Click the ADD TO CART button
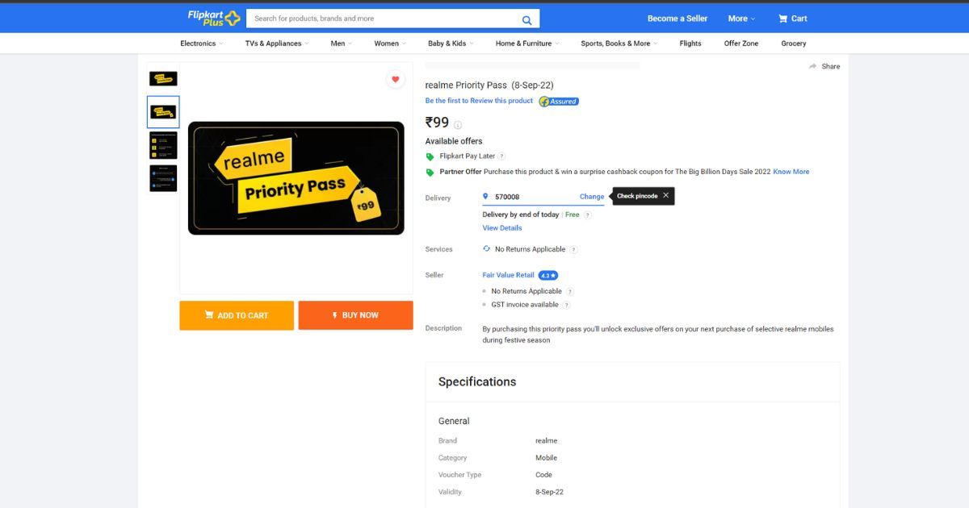This screenshot has height=508, width=969. 237,315
